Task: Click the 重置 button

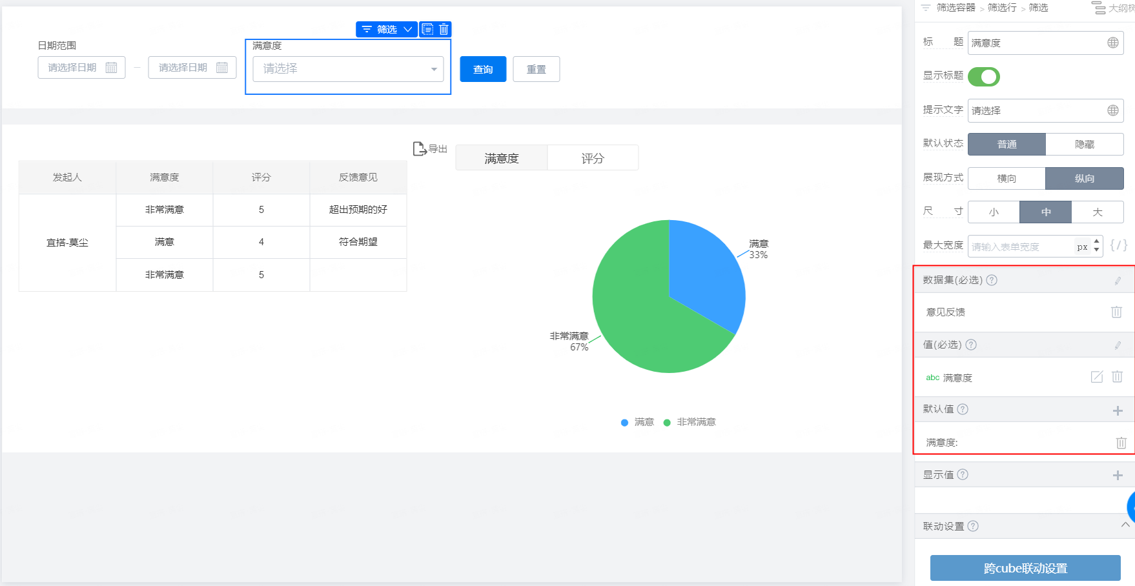Action: point(537,69)
